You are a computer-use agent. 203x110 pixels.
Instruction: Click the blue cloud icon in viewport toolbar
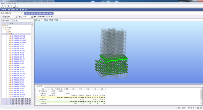pos(60,20)
